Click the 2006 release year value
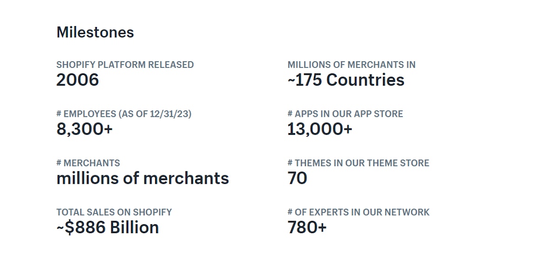The width and height of the screenshot is (559, 254). click(77, 80)
